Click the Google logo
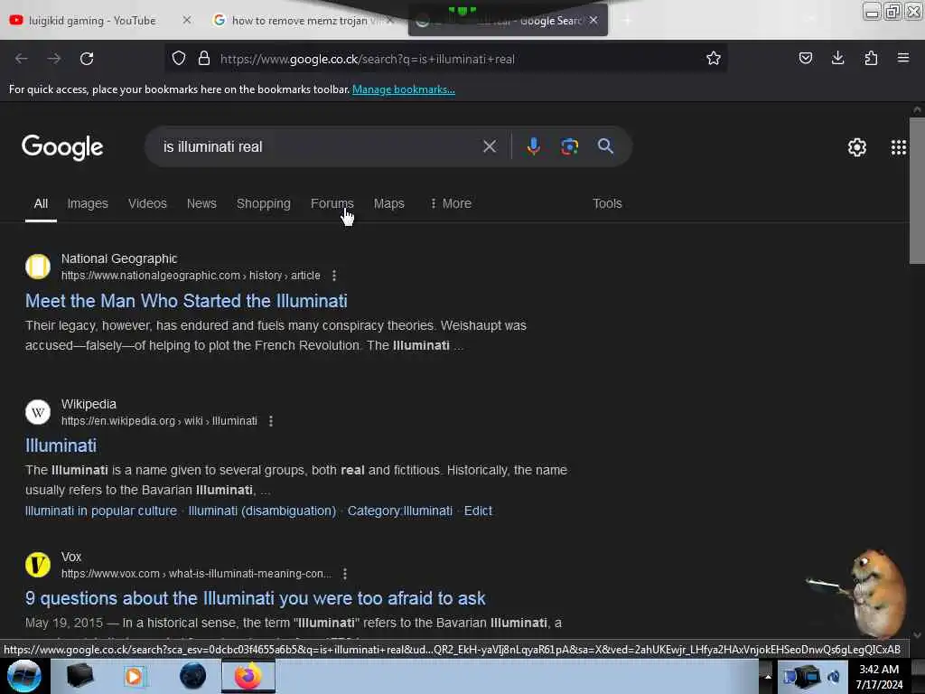Image resolution: width=925 pixels, height=694 pixels. [62, 147]
